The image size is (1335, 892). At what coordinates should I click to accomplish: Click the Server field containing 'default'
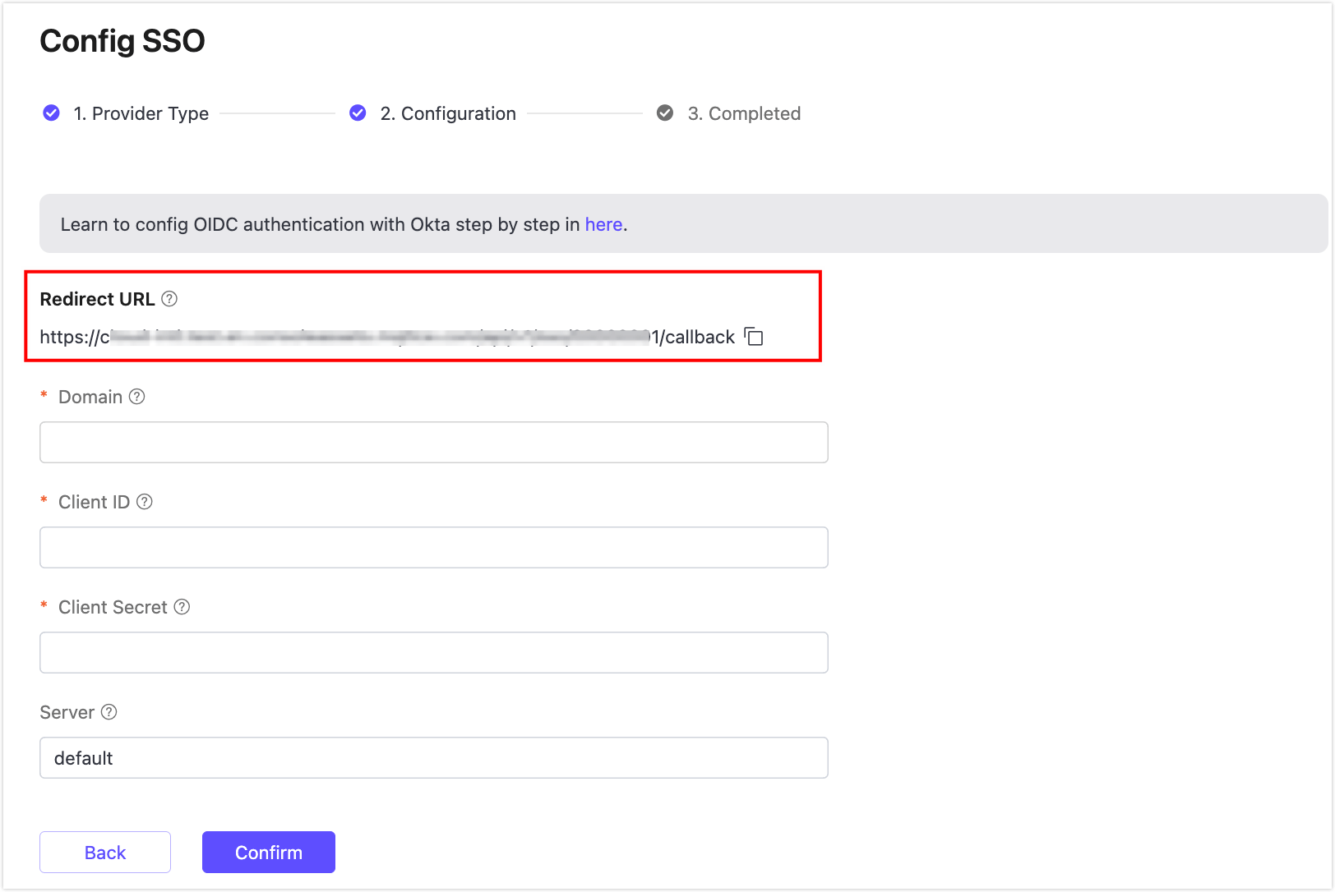[x=433, y=758]
